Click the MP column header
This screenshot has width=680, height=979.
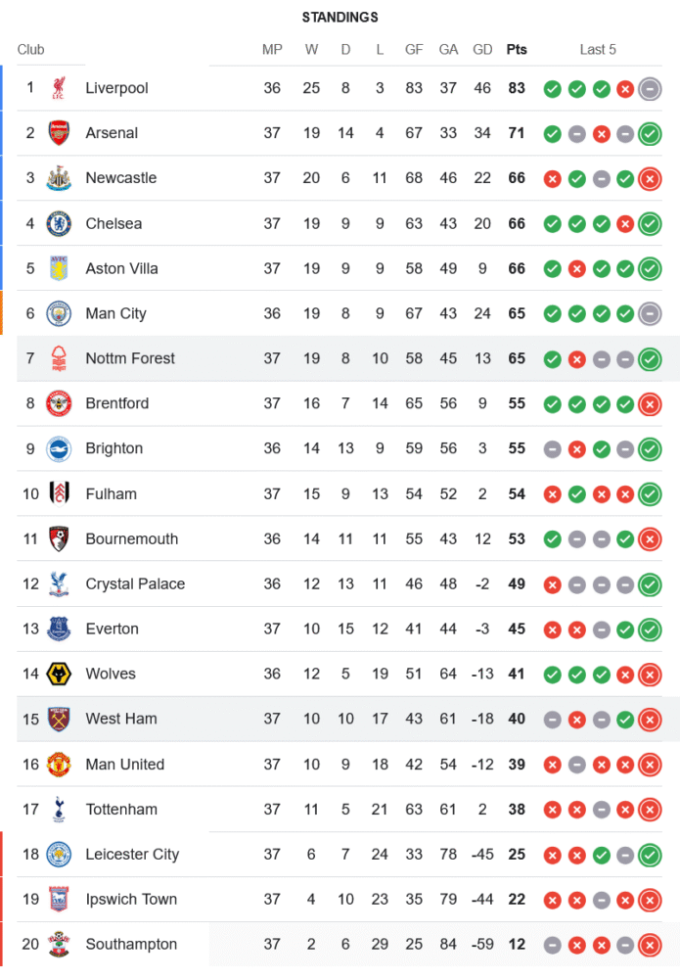[272, 50]
